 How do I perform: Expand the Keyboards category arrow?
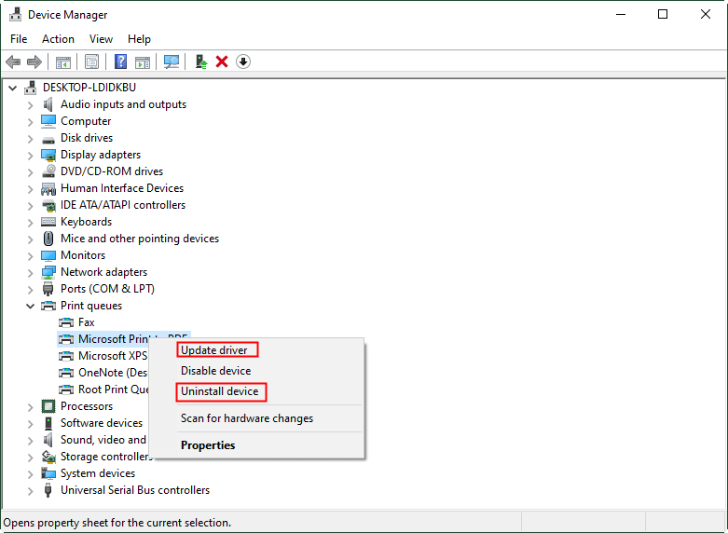pyautogui.click(x=30, y=223)
